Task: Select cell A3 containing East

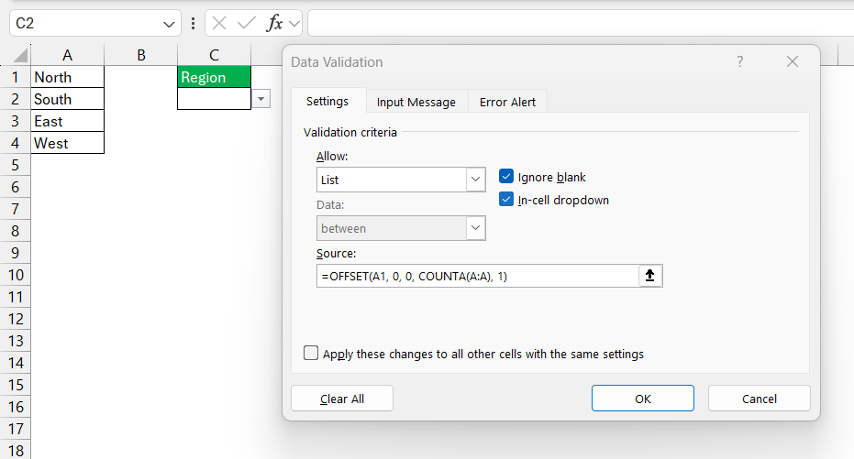Action: (x=68, y=121)
